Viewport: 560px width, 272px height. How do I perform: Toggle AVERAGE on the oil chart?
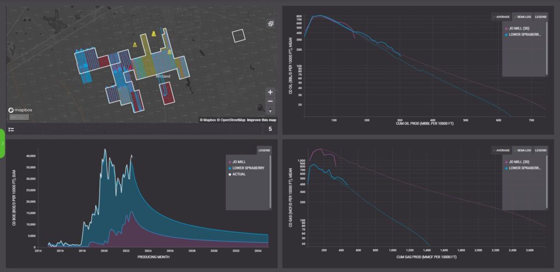[501, 16]
